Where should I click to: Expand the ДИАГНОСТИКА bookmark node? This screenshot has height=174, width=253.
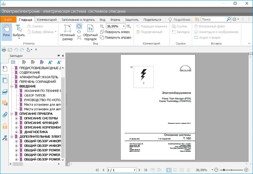click(16, 132)
